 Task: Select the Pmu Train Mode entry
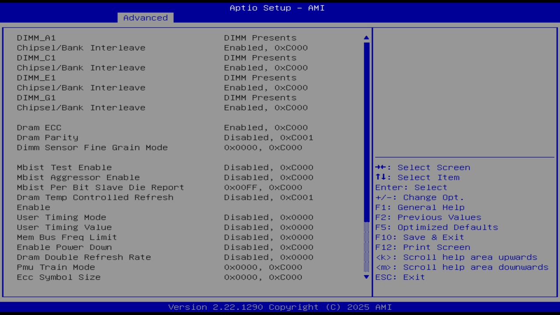click(x=53, y=267)
